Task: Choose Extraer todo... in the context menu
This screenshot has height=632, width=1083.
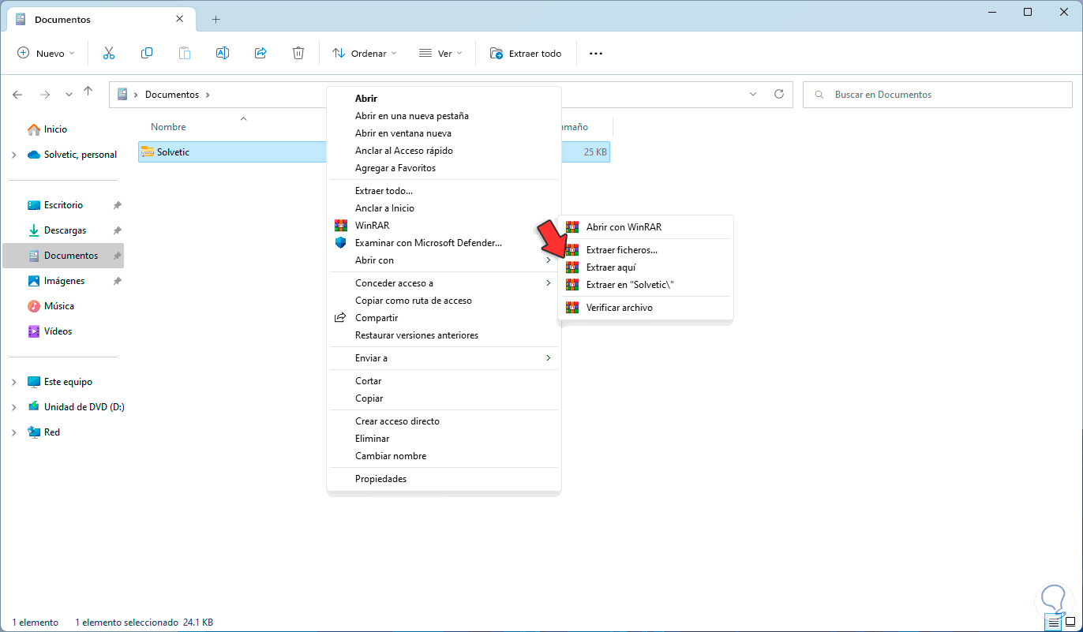Action: coord(444,191)
